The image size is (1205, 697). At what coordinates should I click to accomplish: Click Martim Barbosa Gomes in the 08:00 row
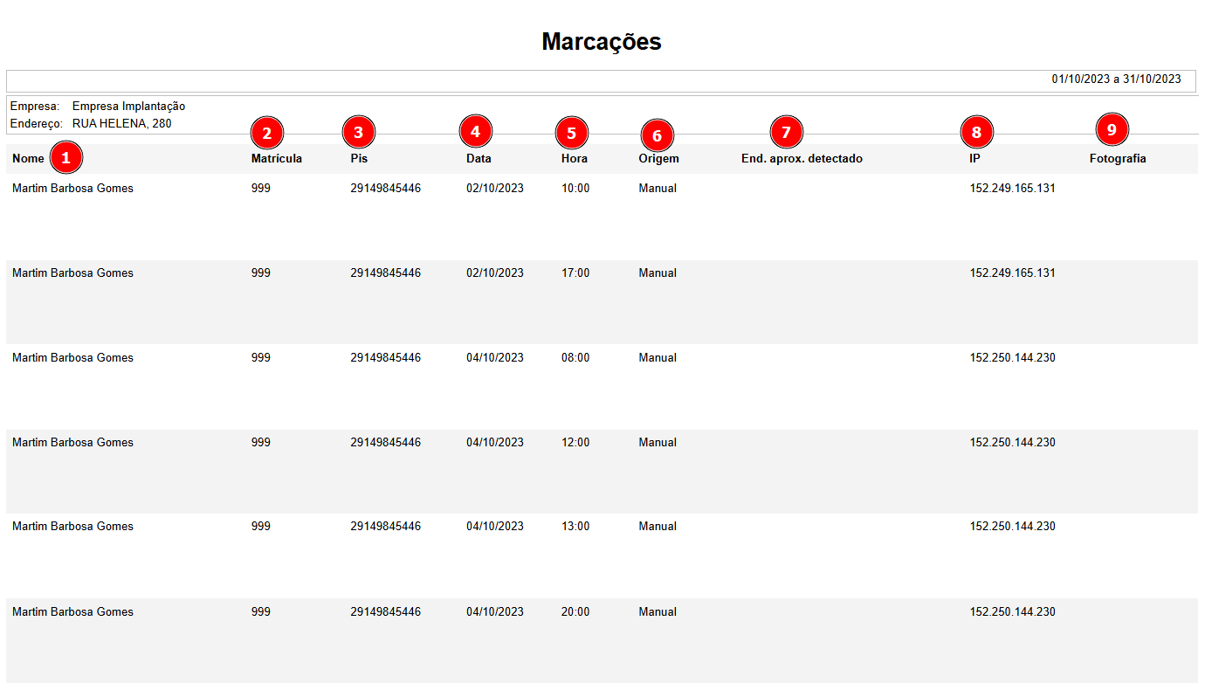click(72, 358)
